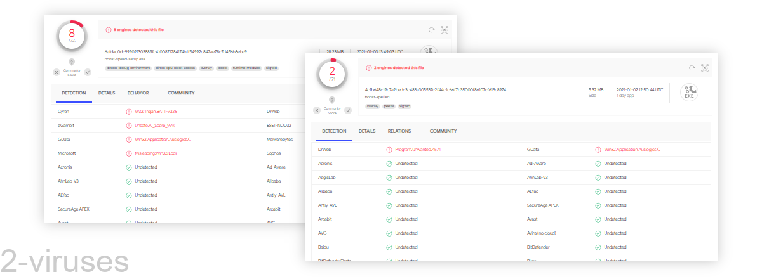Click the overlay tag in back report
The height and width of the screenshot is (279, 762).
click(206, 67)
